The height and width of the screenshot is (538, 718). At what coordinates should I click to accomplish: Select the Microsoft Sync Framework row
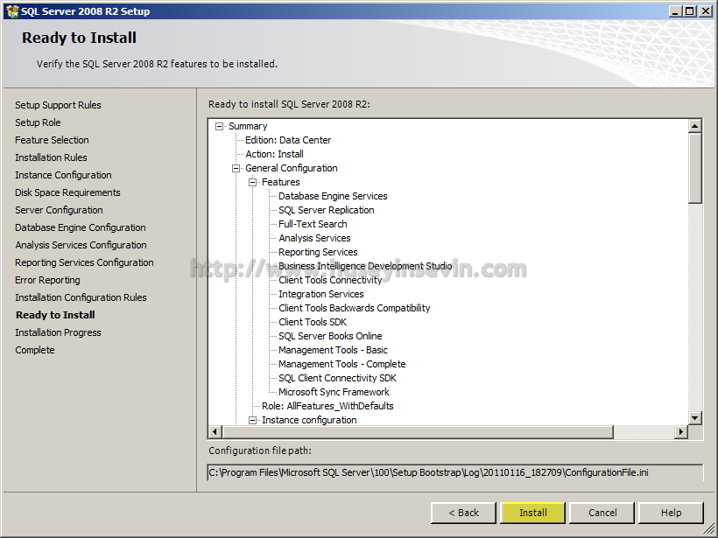[x=334, y=392]
